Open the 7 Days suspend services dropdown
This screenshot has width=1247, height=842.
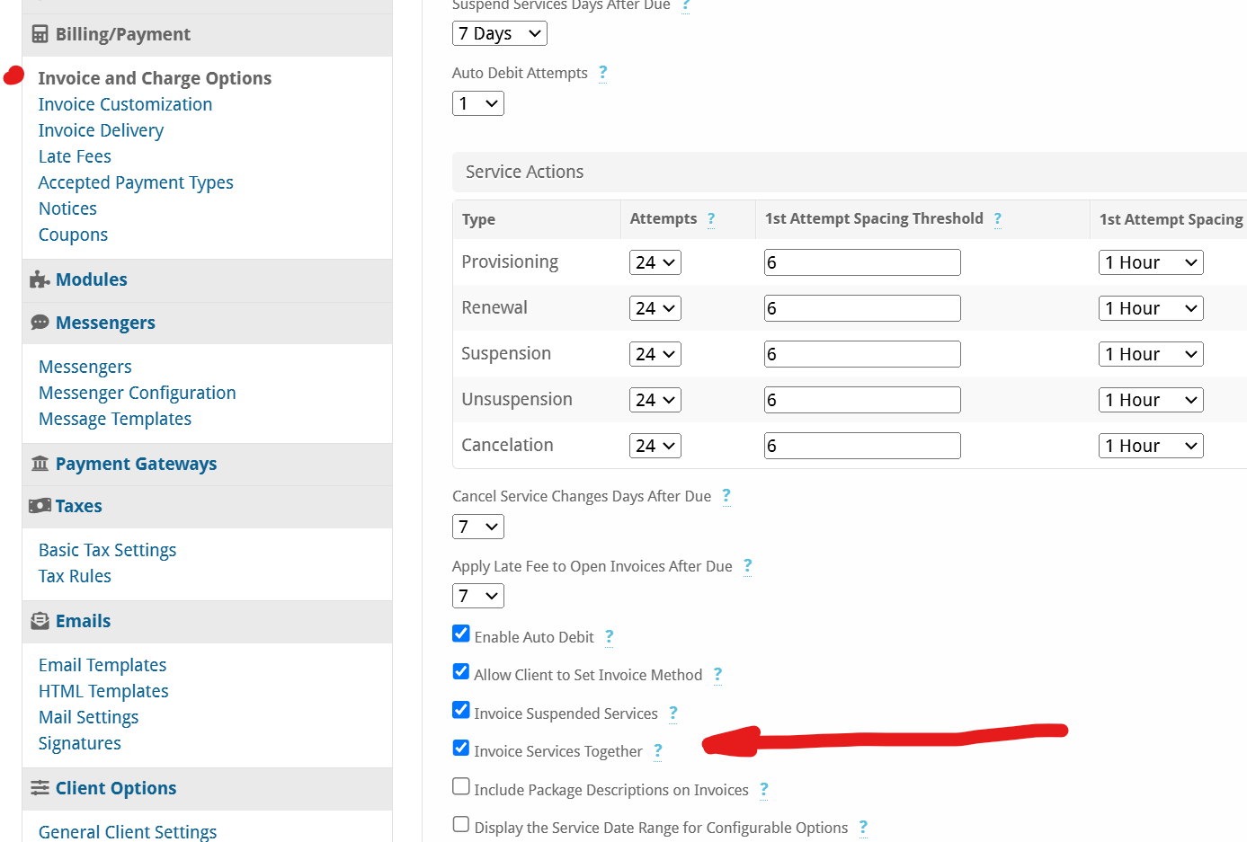[499, 33]
